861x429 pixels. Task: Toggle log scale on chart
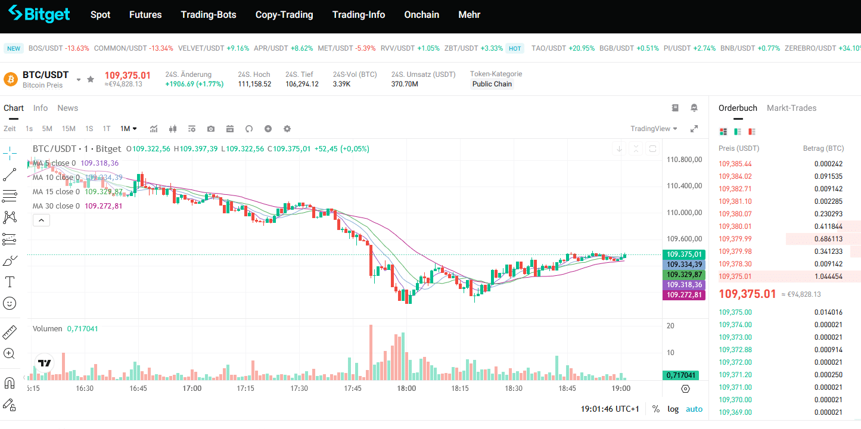coord(673,409)
